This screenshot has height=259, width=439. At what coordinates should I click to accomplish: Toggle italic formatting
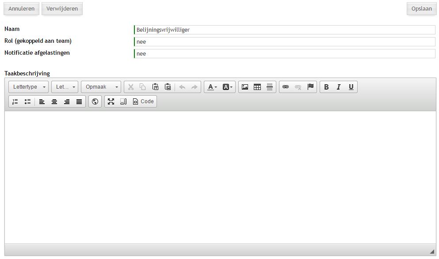339,87
